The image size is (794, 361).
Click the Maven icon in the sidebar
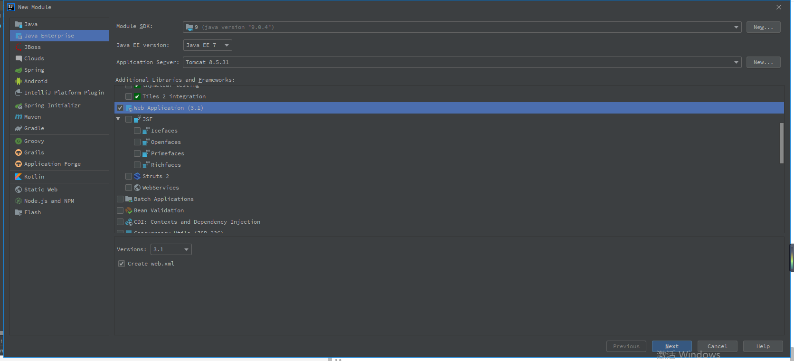pos(19,117)
